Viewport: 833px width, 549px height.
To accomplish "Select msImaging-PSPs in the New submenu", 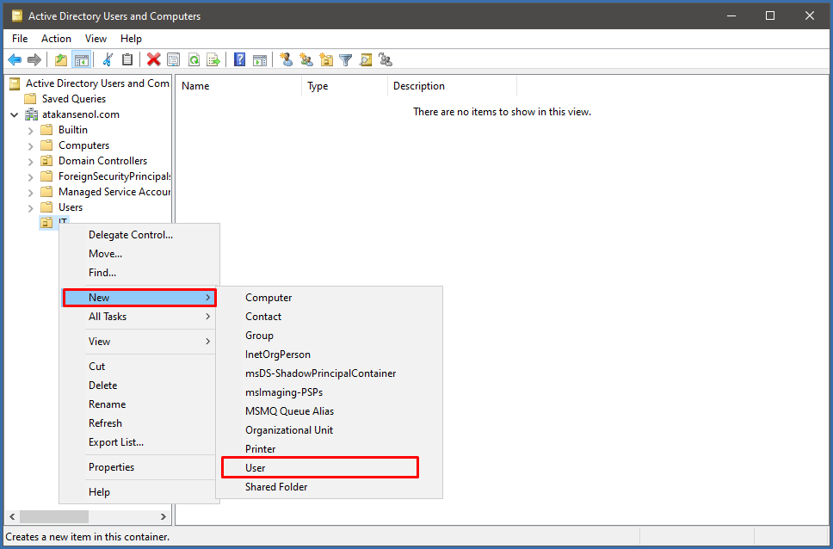I will (330, 392).
